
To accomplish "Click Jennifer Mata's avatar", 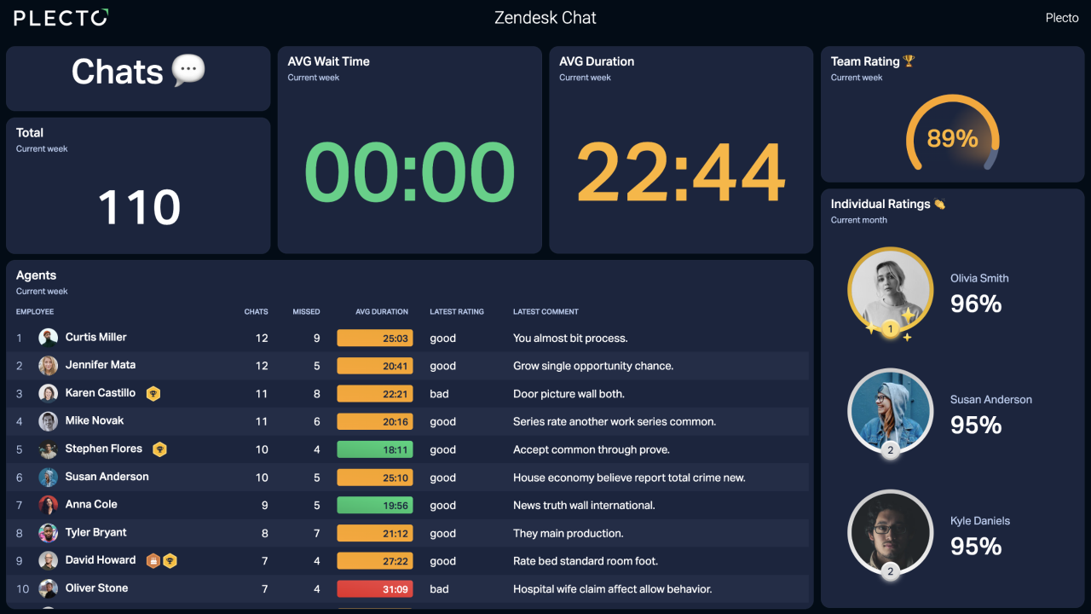I will tap(49, 366).
